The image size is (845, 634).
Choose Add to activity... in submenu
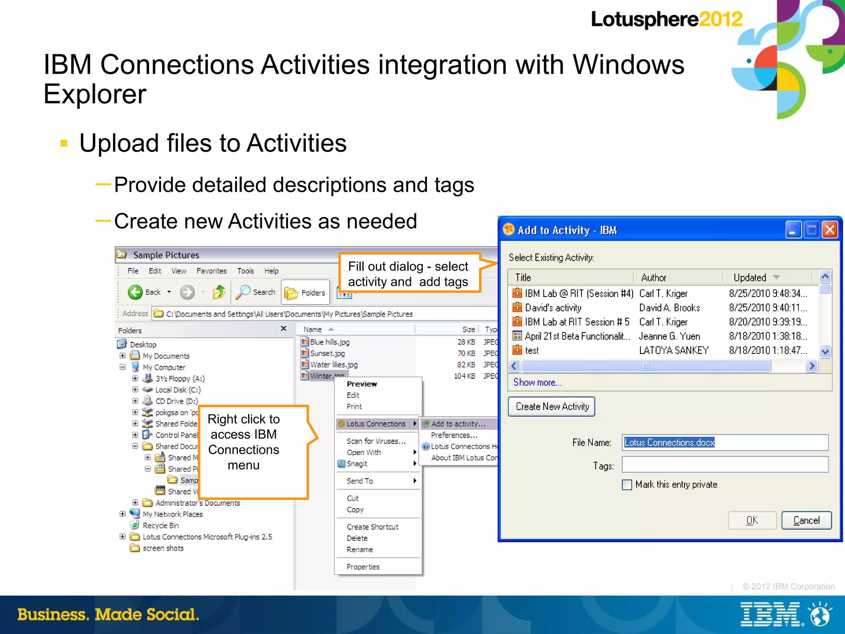click(x=459, y=424)
